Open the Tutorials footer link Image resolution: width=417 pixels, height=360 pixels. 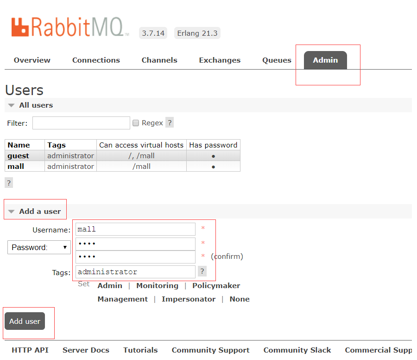coord(140,350)
